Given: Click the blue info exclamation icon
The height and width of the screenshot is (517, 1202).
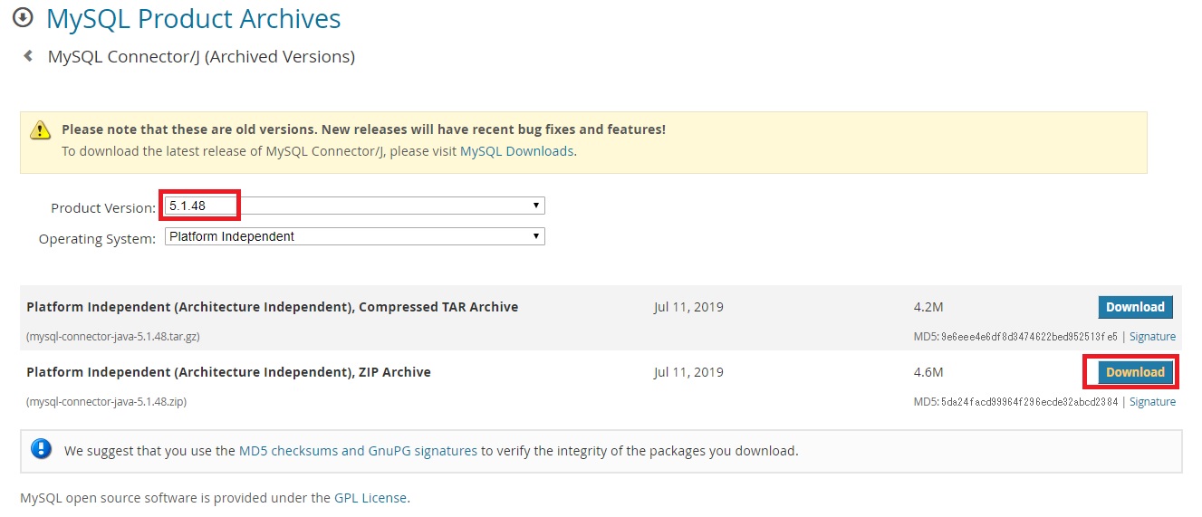Looking at the screenshot, I should [x=41, y=449].
